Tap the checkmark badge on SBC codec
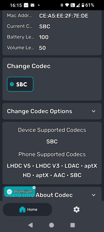The width and height of the screenshot is (104, 232). pos(12,84)
